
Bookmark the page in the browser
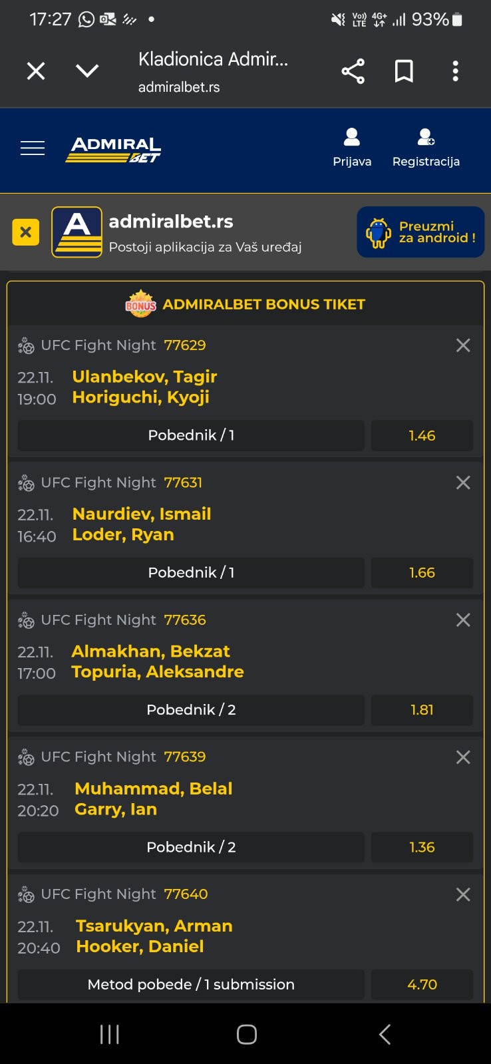[x=404, y=71]
